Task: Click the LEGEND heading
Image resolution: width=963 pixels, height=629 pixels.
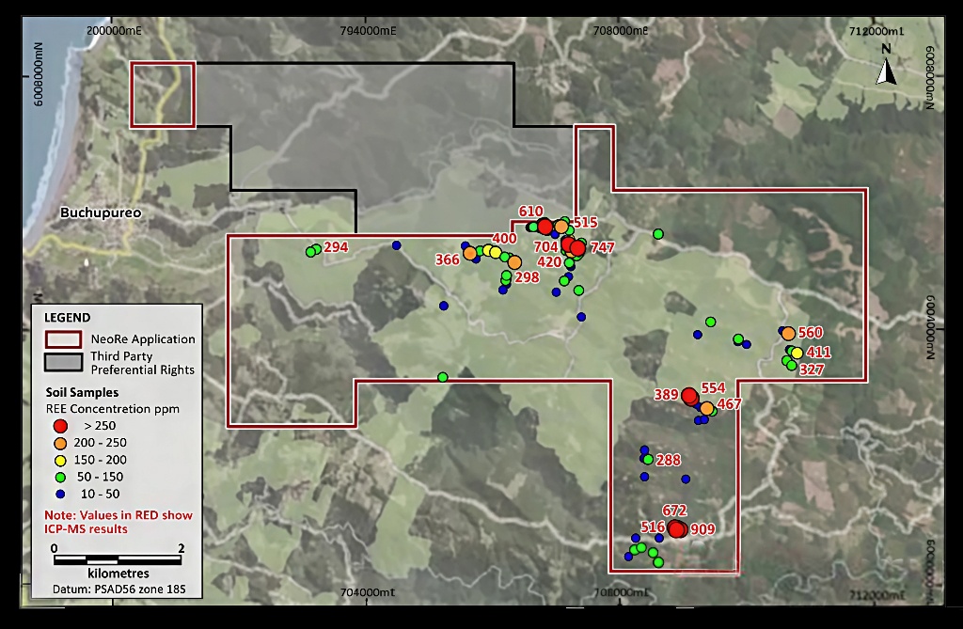Action: click(67, 318)
